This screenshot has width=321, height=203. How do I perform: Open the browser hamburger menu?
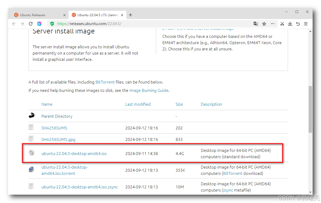click(x=306, y=24)
